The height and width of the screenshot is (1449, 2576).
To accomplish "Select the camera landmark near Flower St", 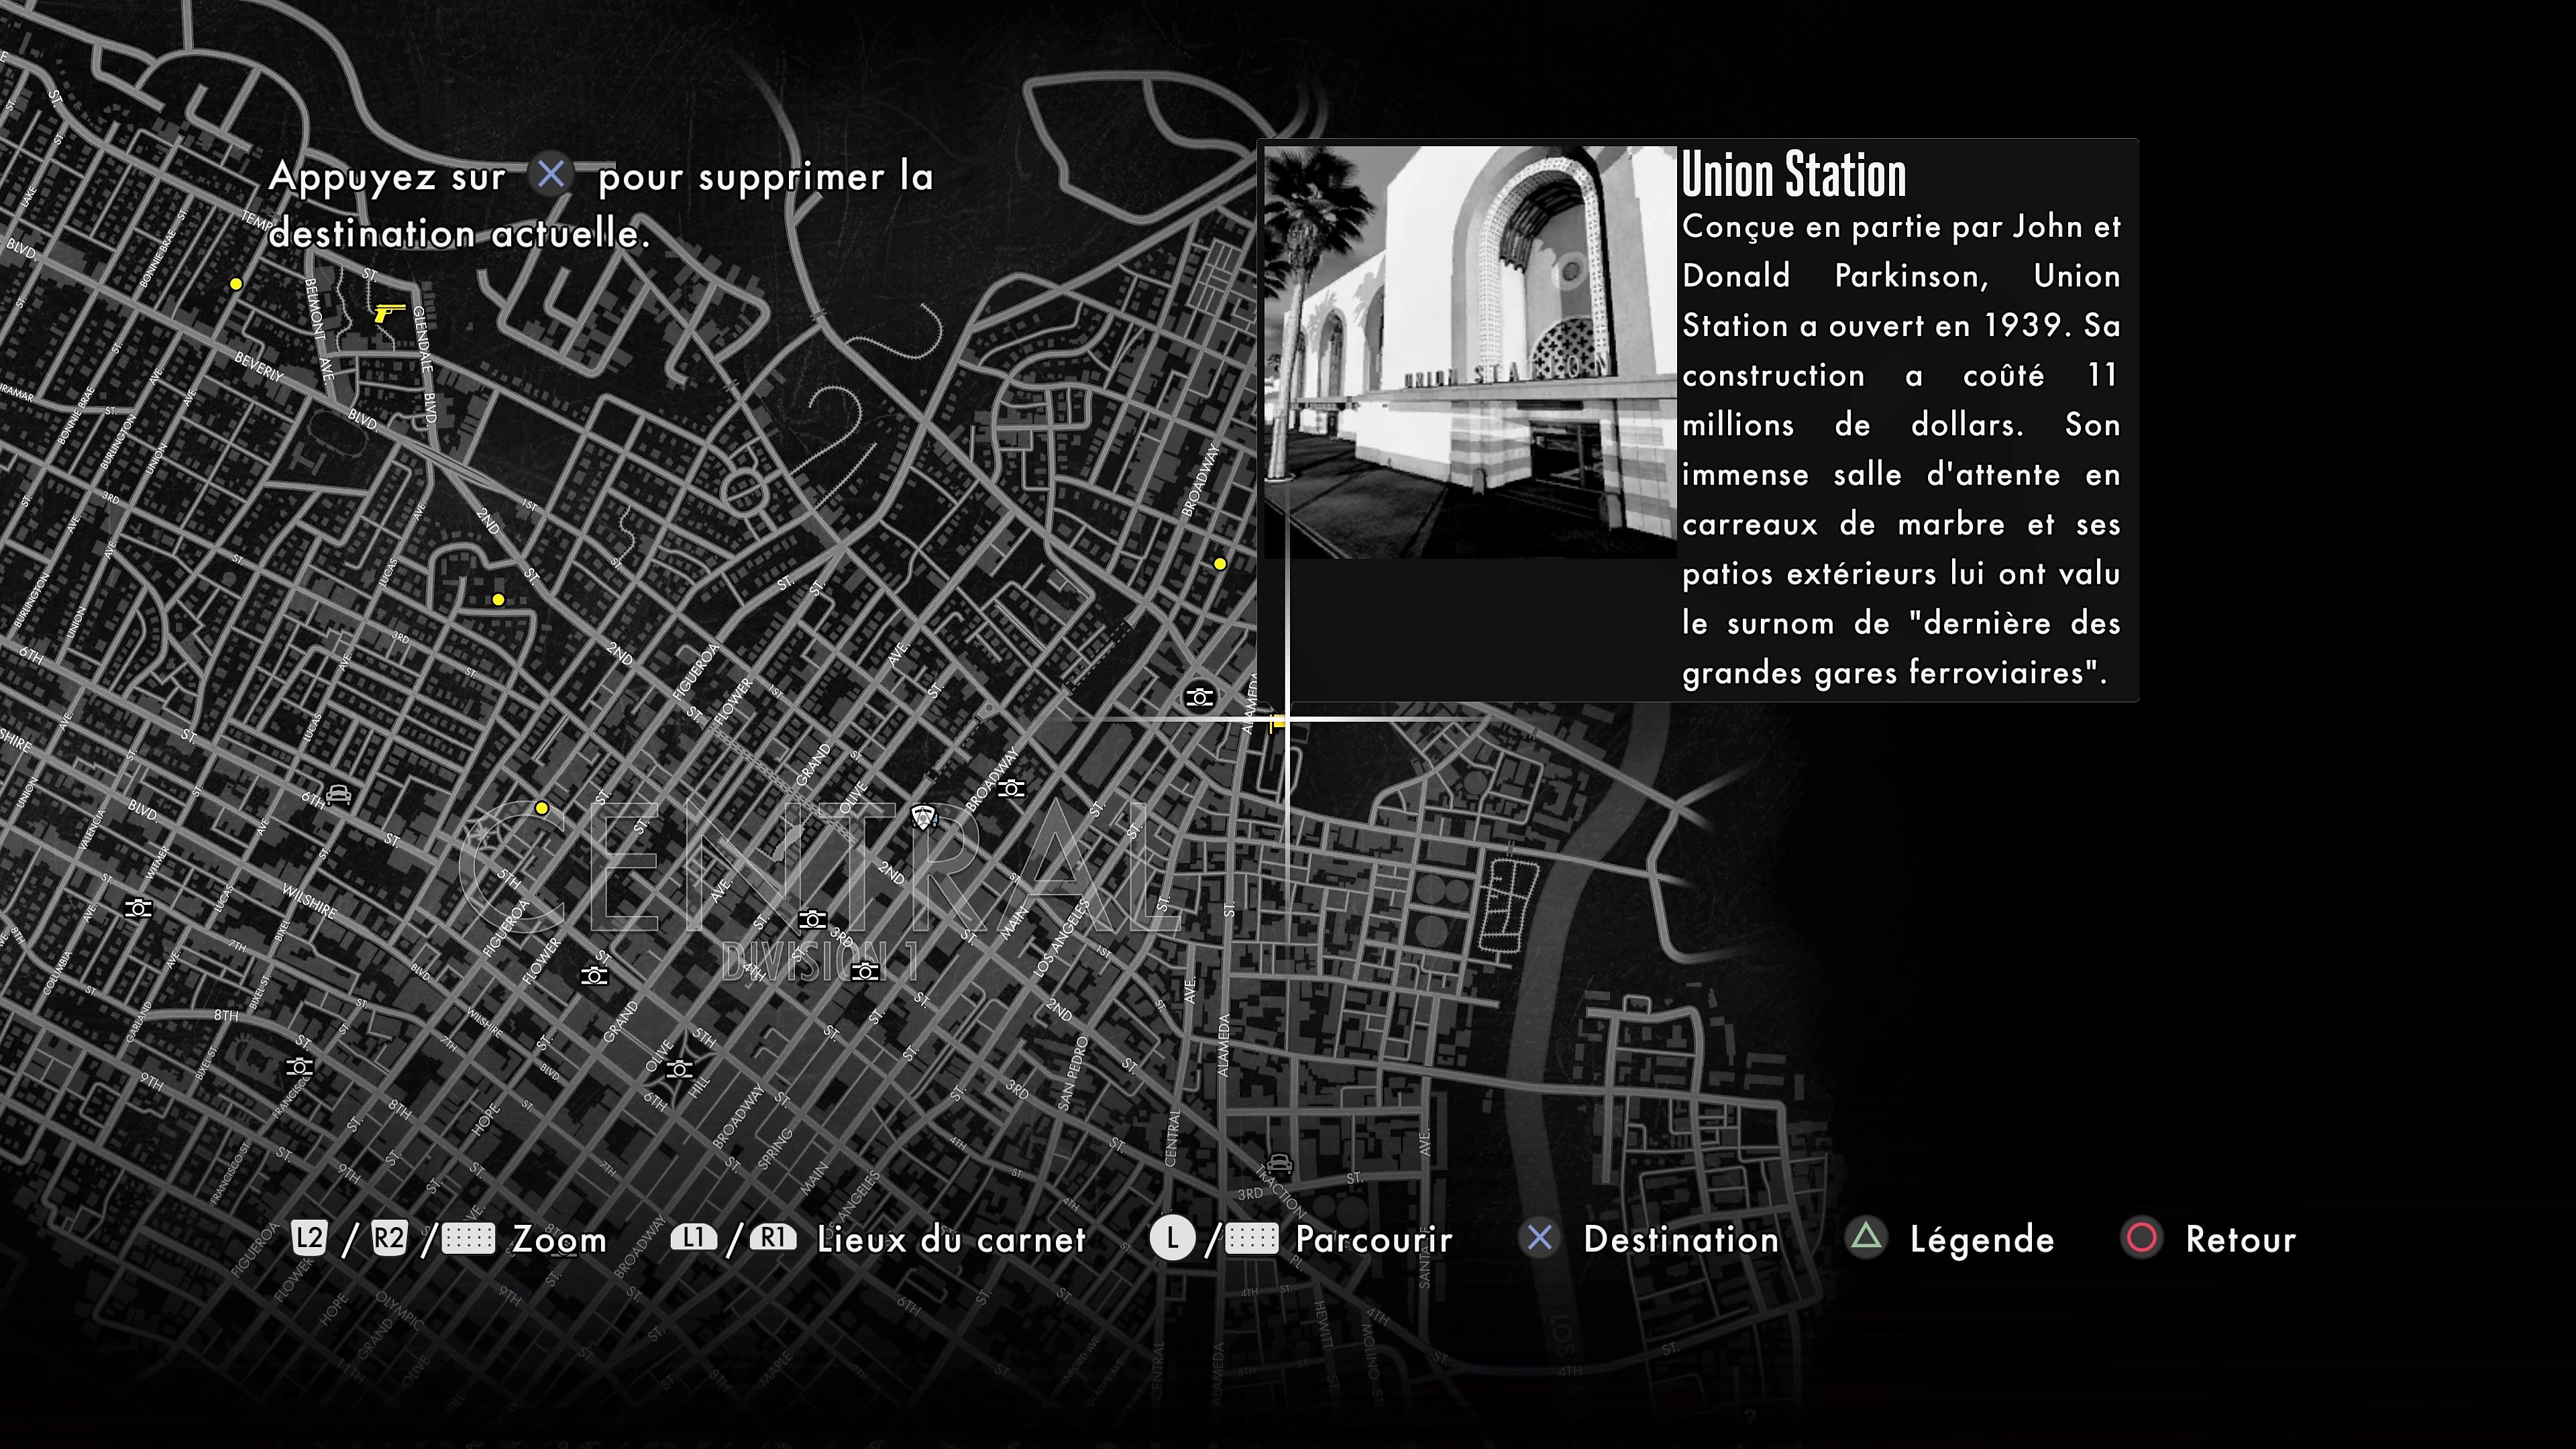I will pos(594,975).
